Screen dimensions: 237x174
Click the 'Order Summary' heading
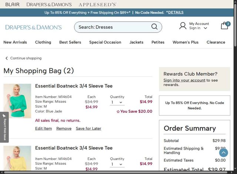pyautogui.click(x=190, y=128)
